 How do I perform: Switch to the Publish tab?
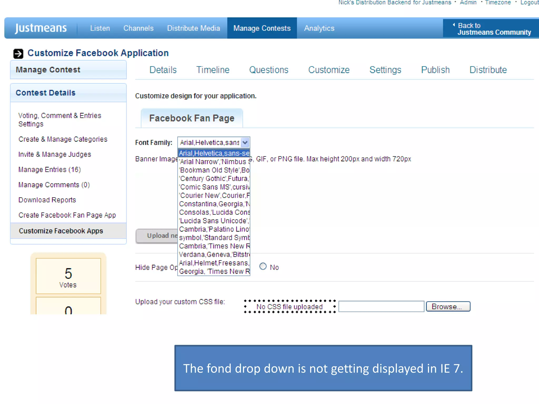[x=435, y=70]
